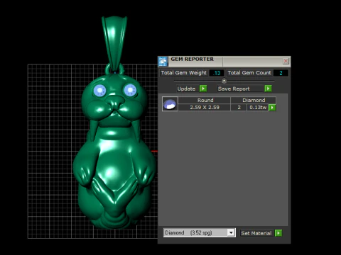
Task: Click the GEM REPORTER title bar text
Action: [x=192, y=59]
